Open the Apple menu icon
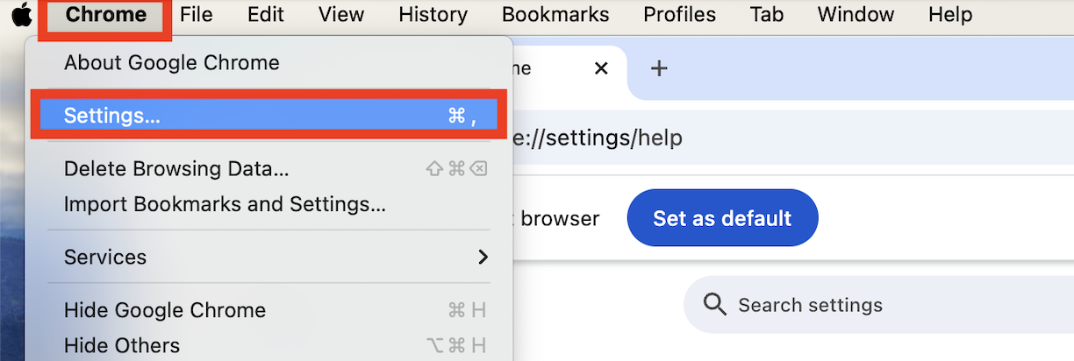Screen dimensions: 1074x361 (x=21, y=15)
